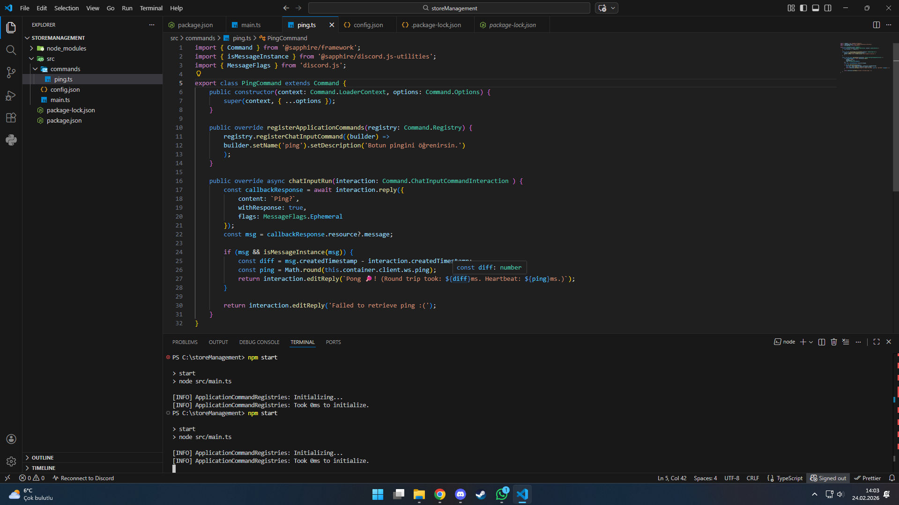Open the Search view in activity bar
Screen dimensions: 899x505
[11, 50]
